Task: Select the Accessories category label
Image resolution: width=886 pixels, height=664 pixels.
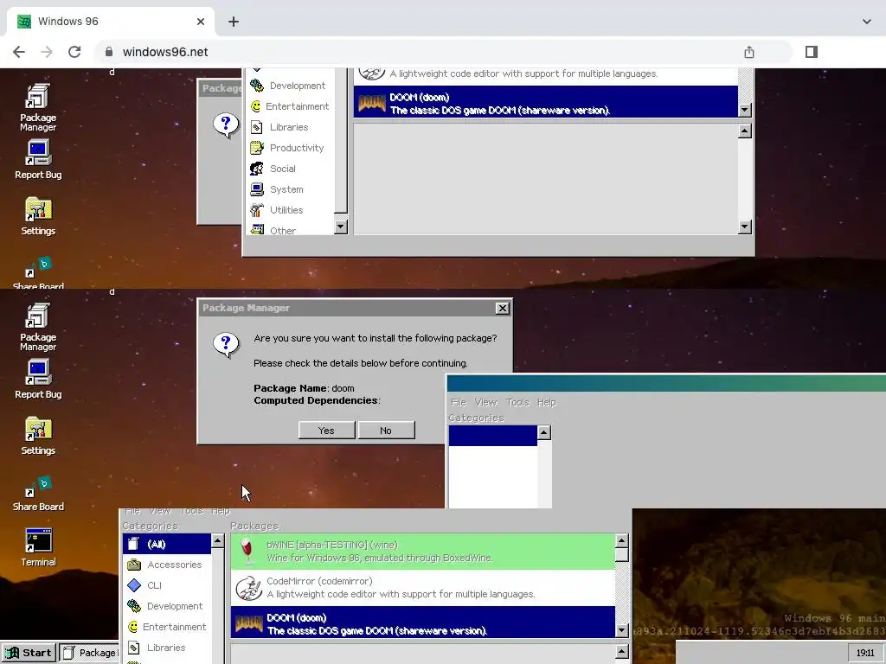Action: point(175,565)
